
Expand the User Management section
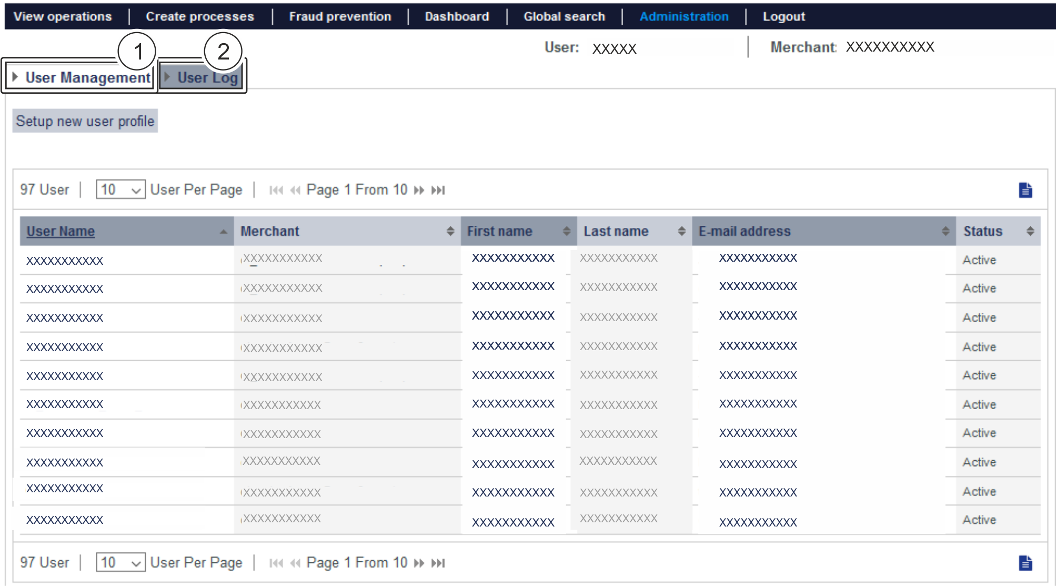click(82, 78)
